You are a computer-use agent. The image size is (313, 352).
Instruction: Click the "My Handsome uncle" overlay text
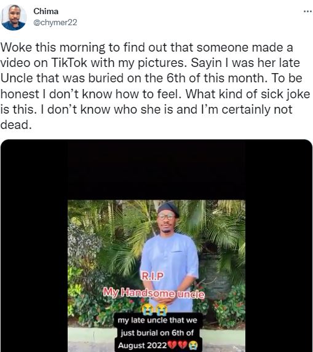click(154, 293)
